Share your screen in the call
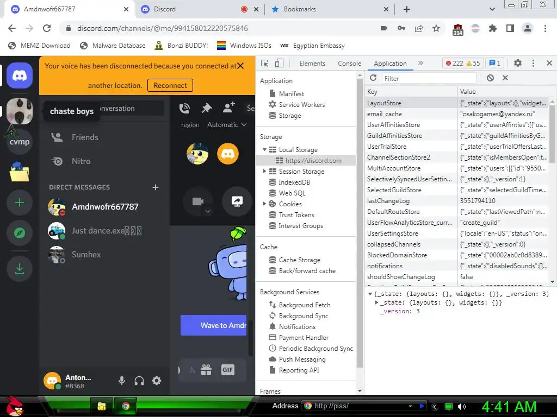This screenshot has height=417, width=557. click(x=237, y=201)
